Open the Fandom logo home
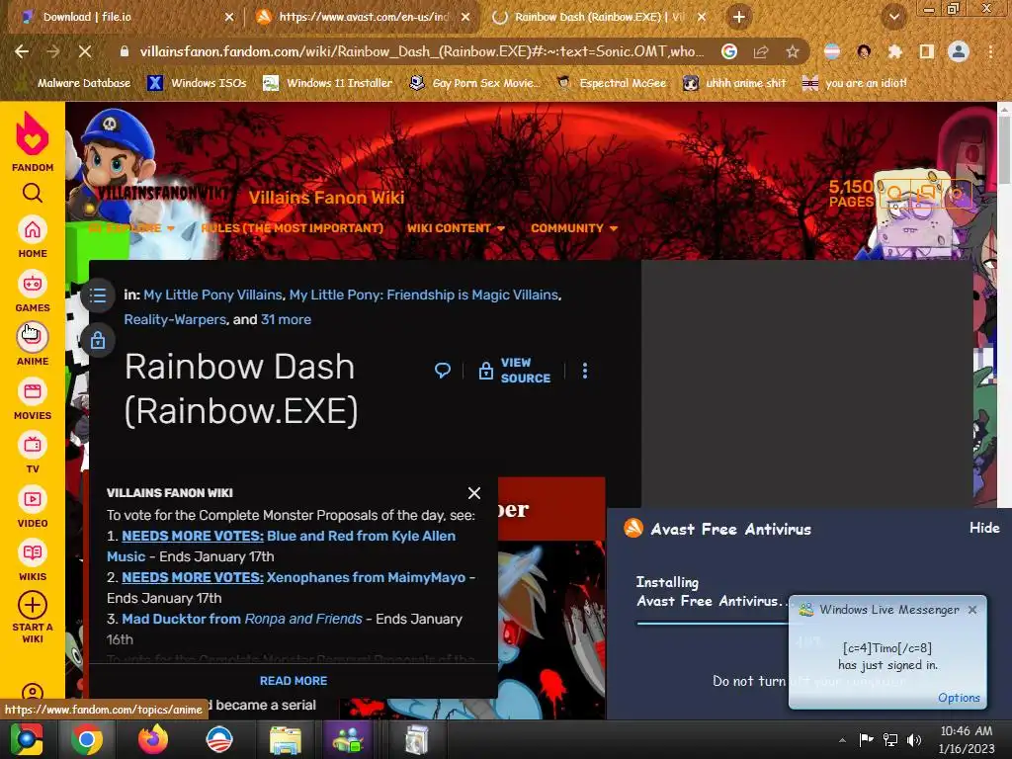 (x=33, y=140)
